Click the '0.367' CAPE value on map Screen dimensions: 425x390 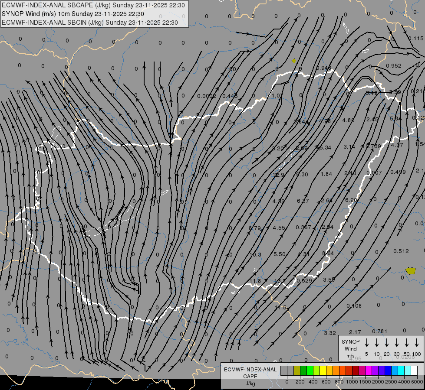303,227
